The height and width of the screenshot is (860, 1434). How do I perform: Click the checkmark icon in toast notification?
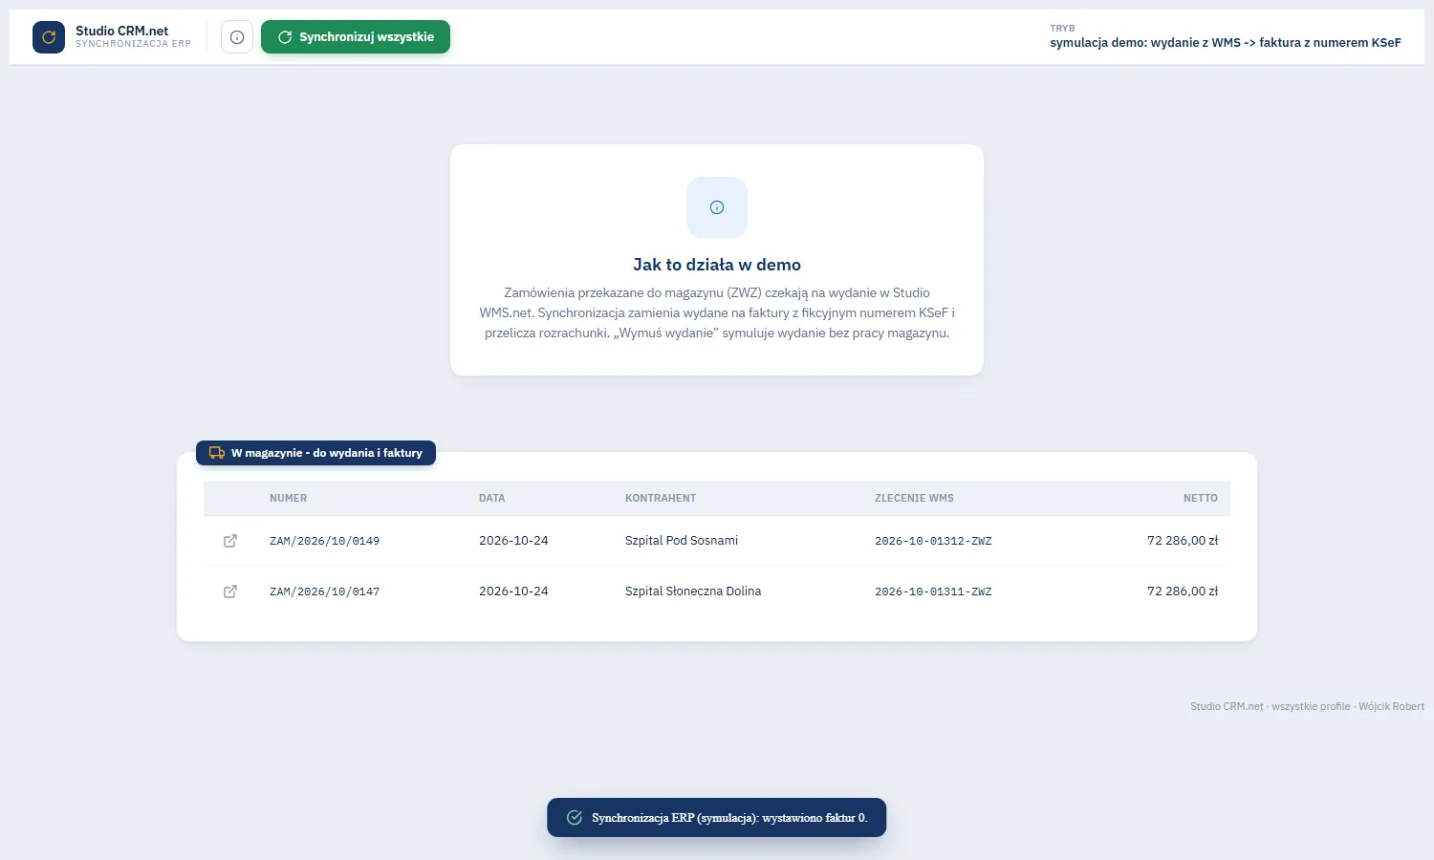coord(575,818)
